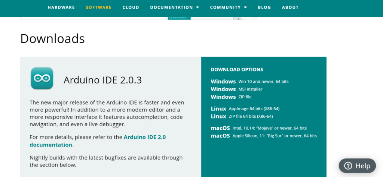Go to the Cloud page

click(131, 7)
